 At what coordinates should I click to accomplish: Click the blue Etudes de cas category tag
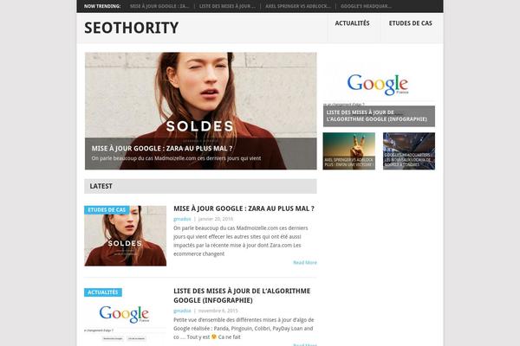pyautogui.click(x=107, y=210)
